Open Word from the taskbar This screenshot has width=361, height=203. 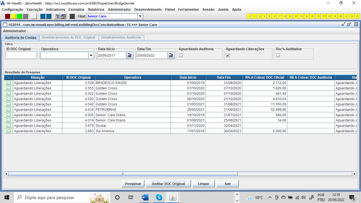(x=145, y=197)
